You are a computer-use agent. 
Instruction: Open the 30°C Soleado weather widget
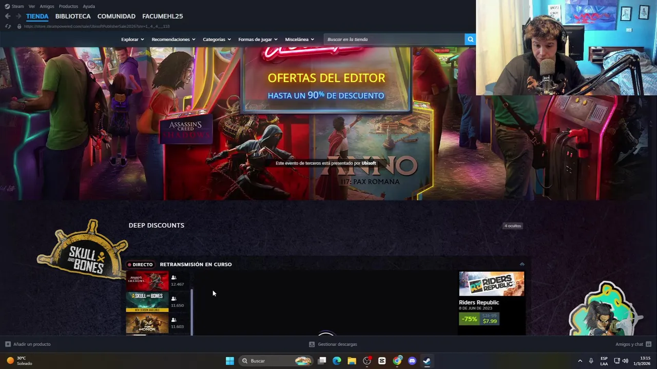[x=20, y=361]
